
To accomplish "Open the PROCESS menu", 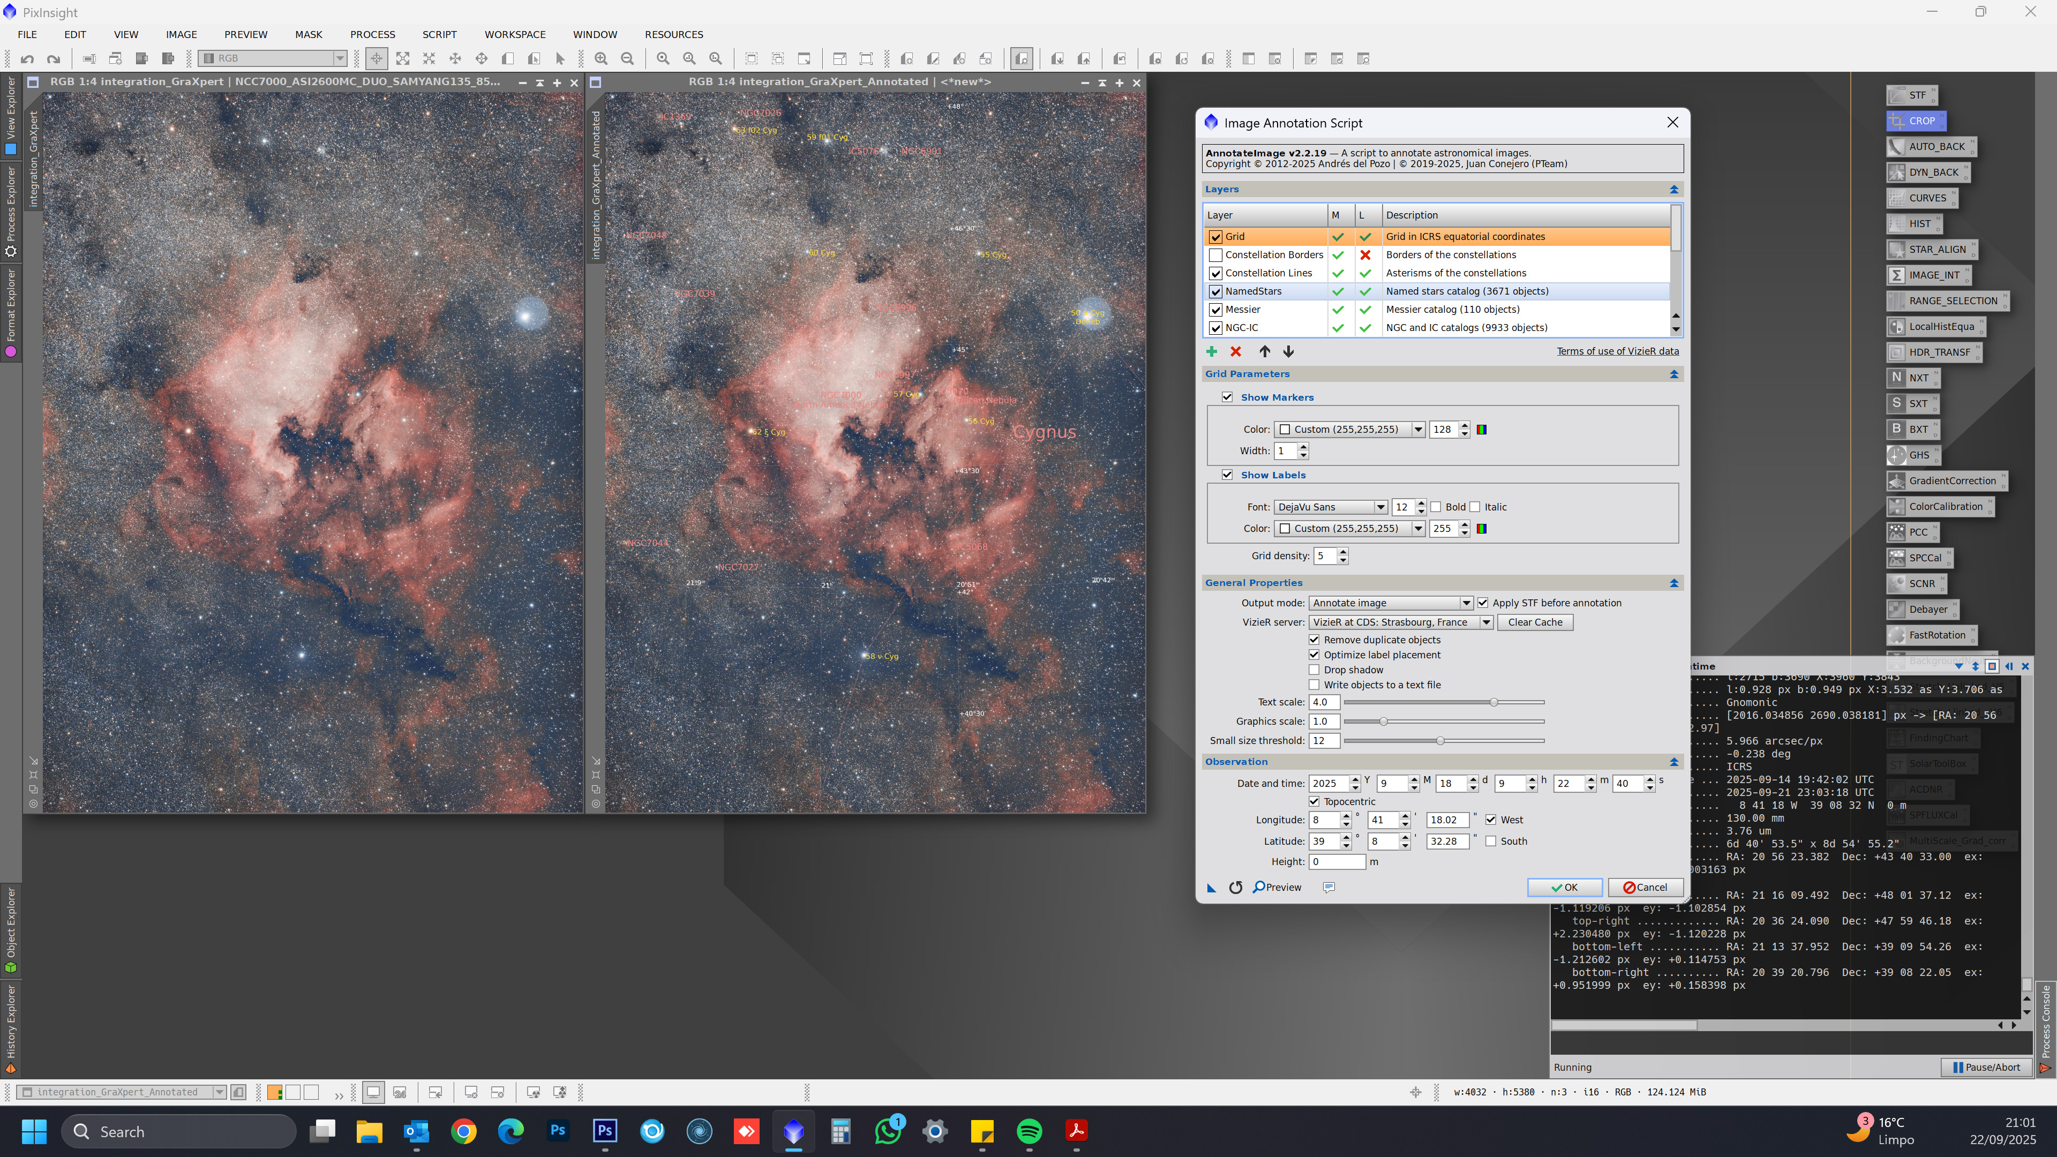I will pos(372,34).
